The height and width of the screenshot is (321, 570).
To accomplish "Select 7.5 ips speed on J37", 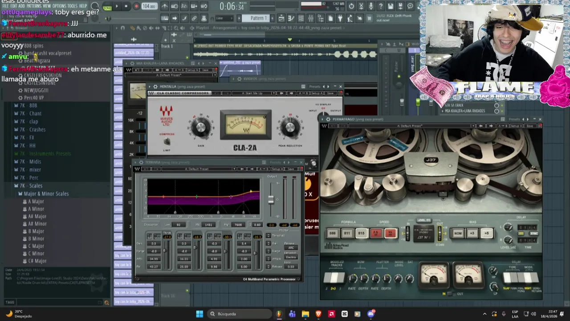I will coord(376,233).
